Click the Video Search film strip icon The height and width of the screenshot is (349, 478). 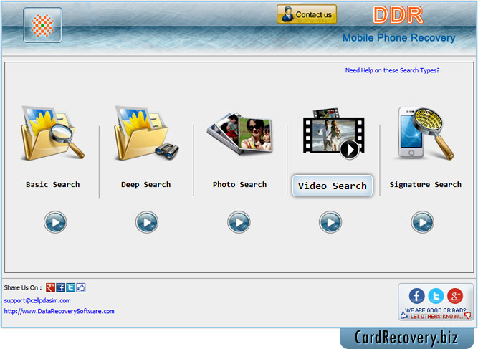tap(333, 133)
